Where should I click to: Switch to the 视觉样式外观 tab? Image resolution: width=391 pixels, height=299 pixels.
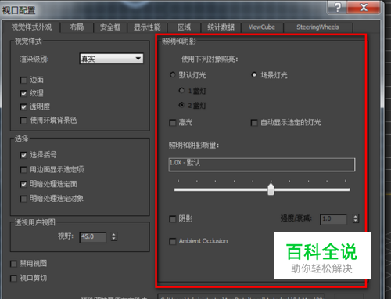pos(31,27)
